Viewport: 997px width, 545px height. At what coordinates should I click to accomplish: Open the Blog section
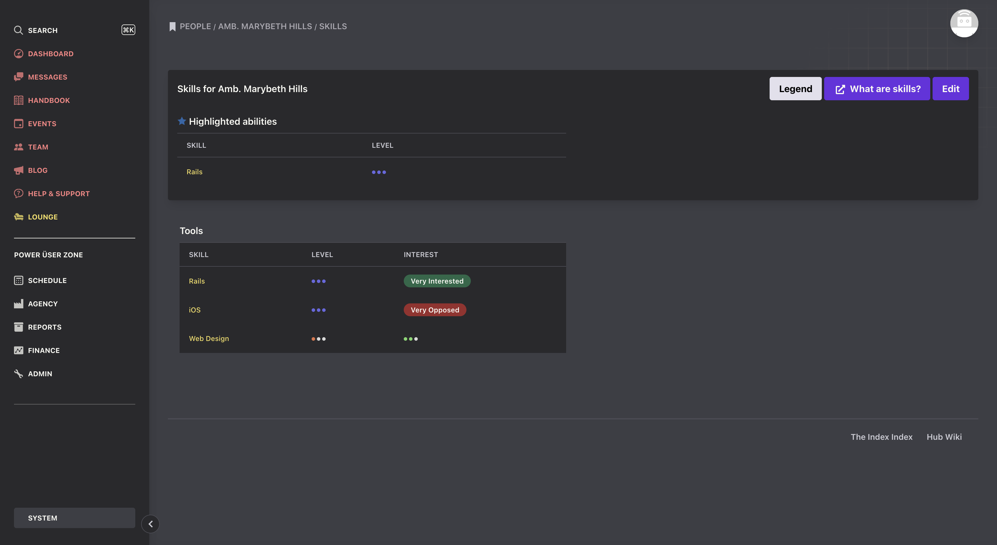point(38,170)
